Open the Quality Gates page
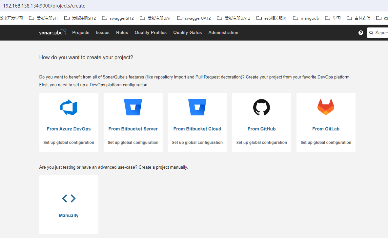 click(188, 33)
